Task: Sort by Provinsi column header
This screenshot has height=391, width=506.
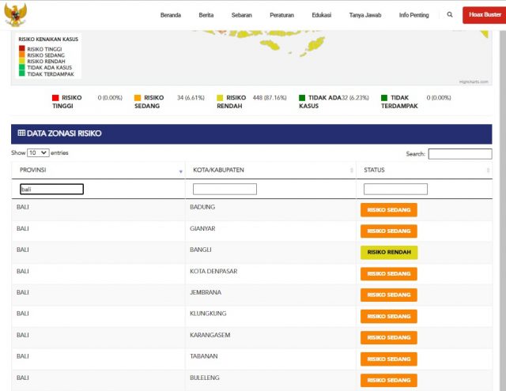Action: 98,170
